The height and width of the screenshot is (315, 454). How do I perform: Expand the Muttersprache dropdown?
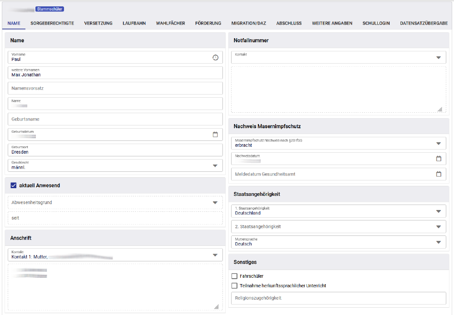(x=438, y=242)
